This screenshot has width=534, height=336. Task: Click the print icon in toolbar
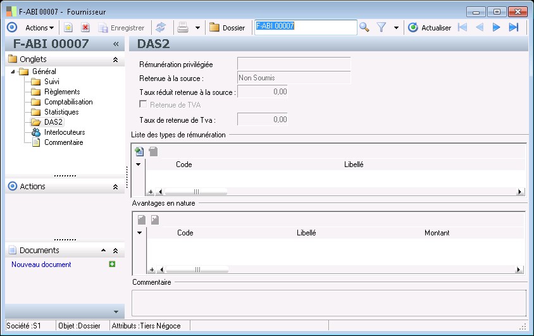click(x=183, y=27)
